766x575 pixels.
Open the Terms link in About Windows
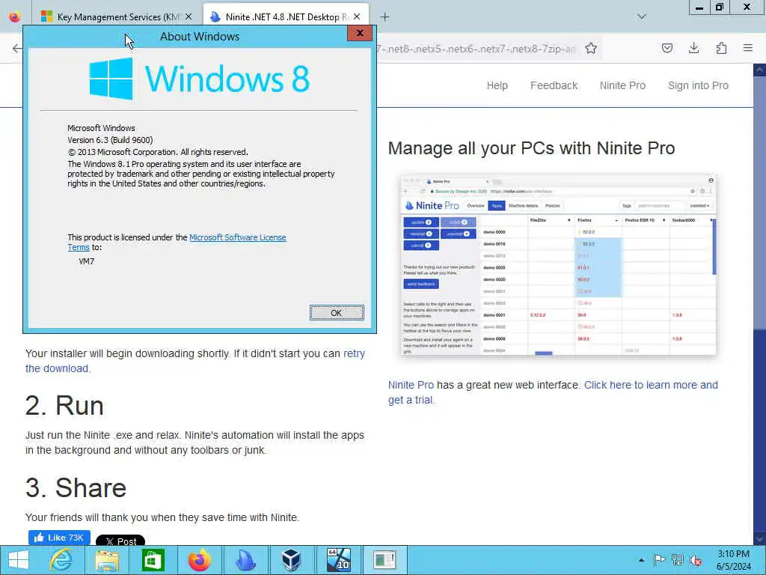coord(78,247)
